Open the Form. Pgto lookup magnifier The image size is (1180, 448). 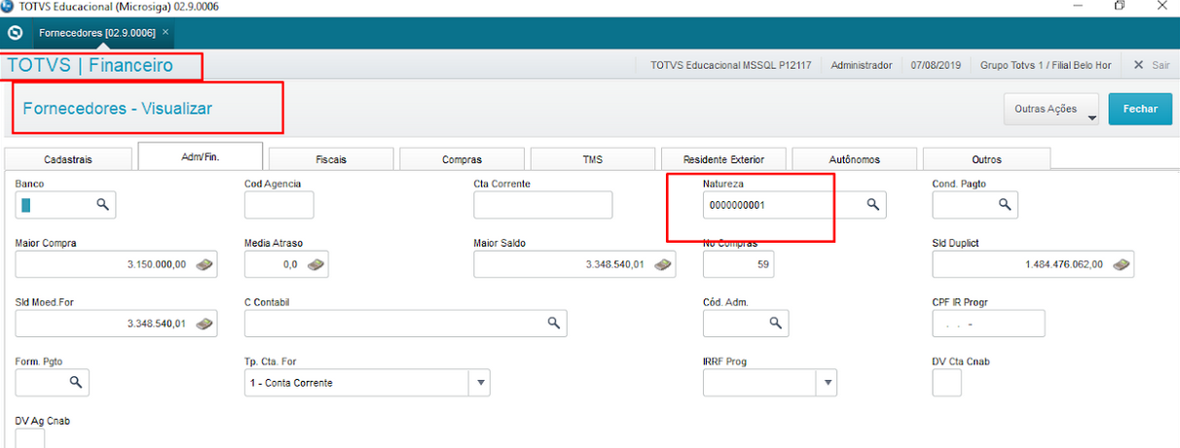(x=74, y=382)
